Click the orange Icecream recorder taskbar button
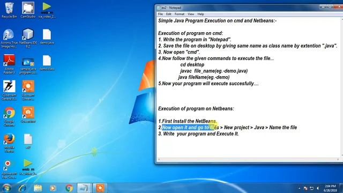This screenshot has height=193, width=343. (x=100, y=188)
